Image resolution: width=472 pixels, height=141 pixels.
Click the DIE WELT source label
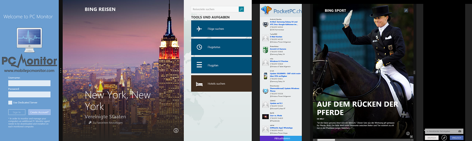[320, 119]
